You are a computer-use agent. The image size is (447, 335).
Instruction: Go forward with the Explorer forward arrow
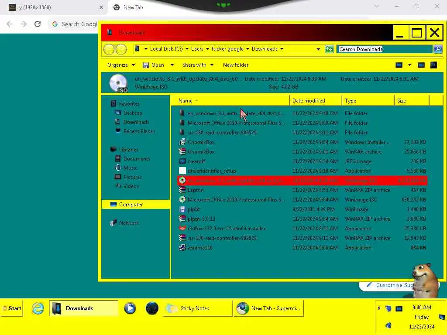(x=121, y=50)
